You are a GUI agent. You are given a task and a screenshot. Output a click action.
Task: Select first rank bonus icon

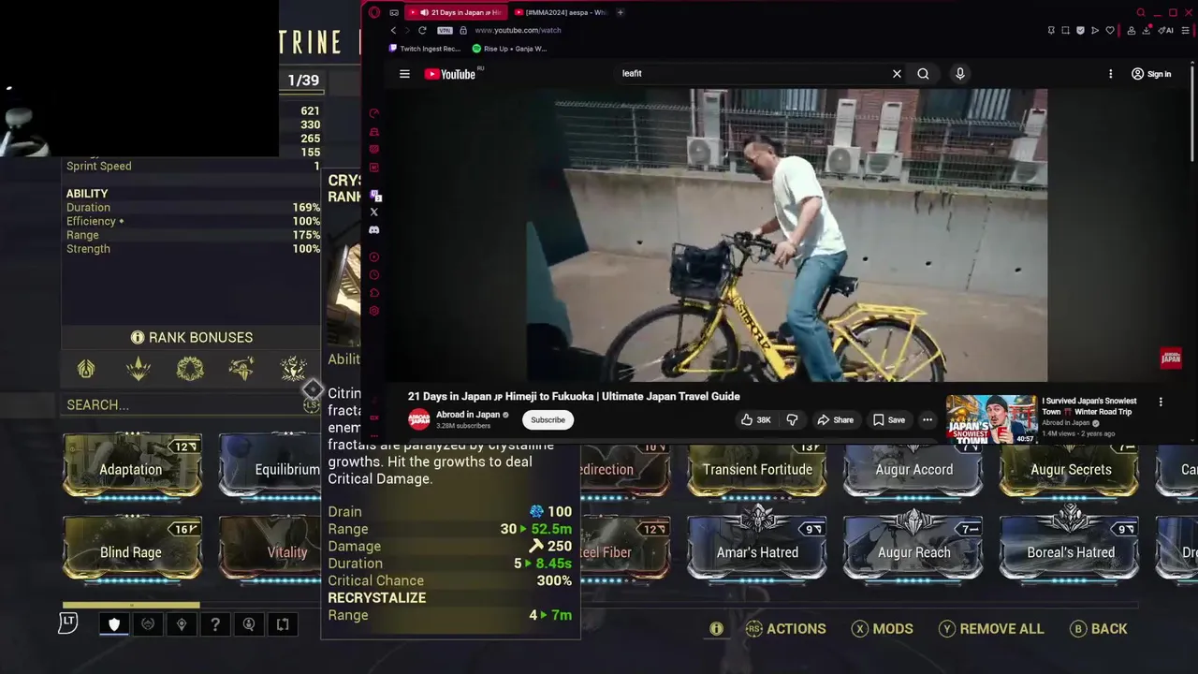pos(86,369)
